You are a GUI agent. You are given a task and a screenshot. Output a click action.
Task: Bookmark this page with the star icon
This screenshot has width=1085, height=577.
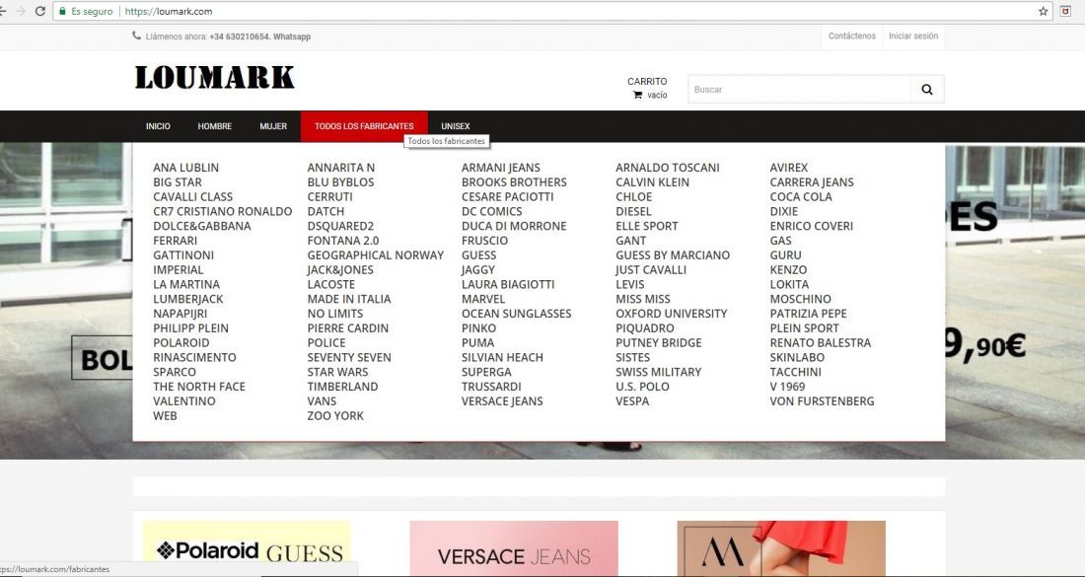point(1043,11)
